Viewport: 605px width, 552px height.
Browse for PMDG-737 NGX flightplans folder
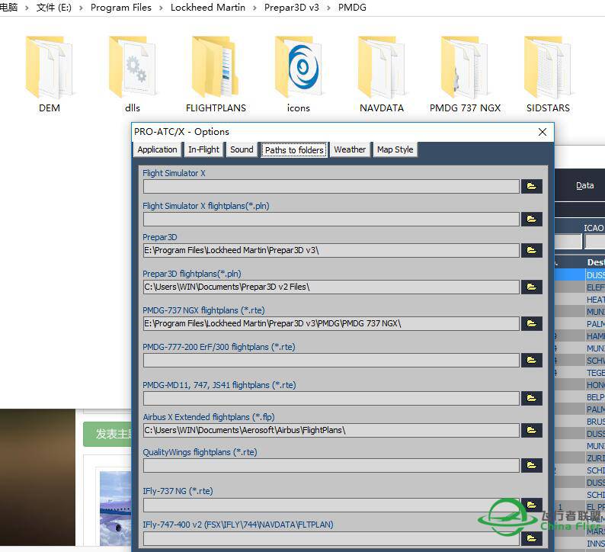[x=531, y=323]
